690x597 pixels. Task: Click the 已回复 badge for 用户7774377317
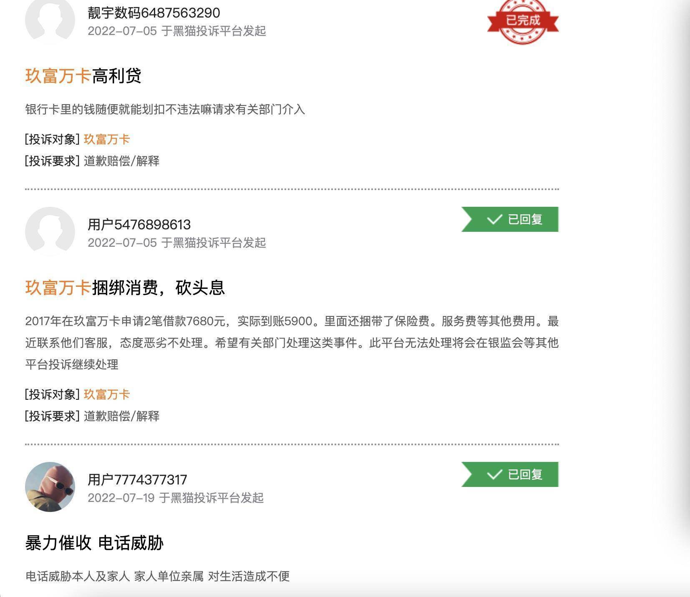(x=510, y=474)
